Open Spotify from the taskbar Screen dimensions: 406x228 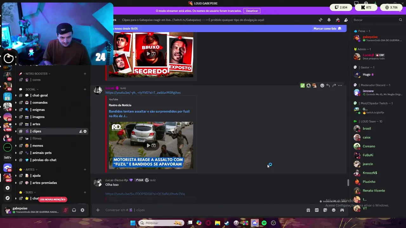pos(264,223)
